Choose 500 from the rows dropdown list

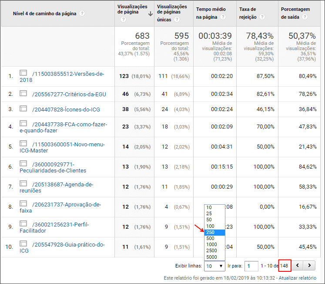coord(214,238)
